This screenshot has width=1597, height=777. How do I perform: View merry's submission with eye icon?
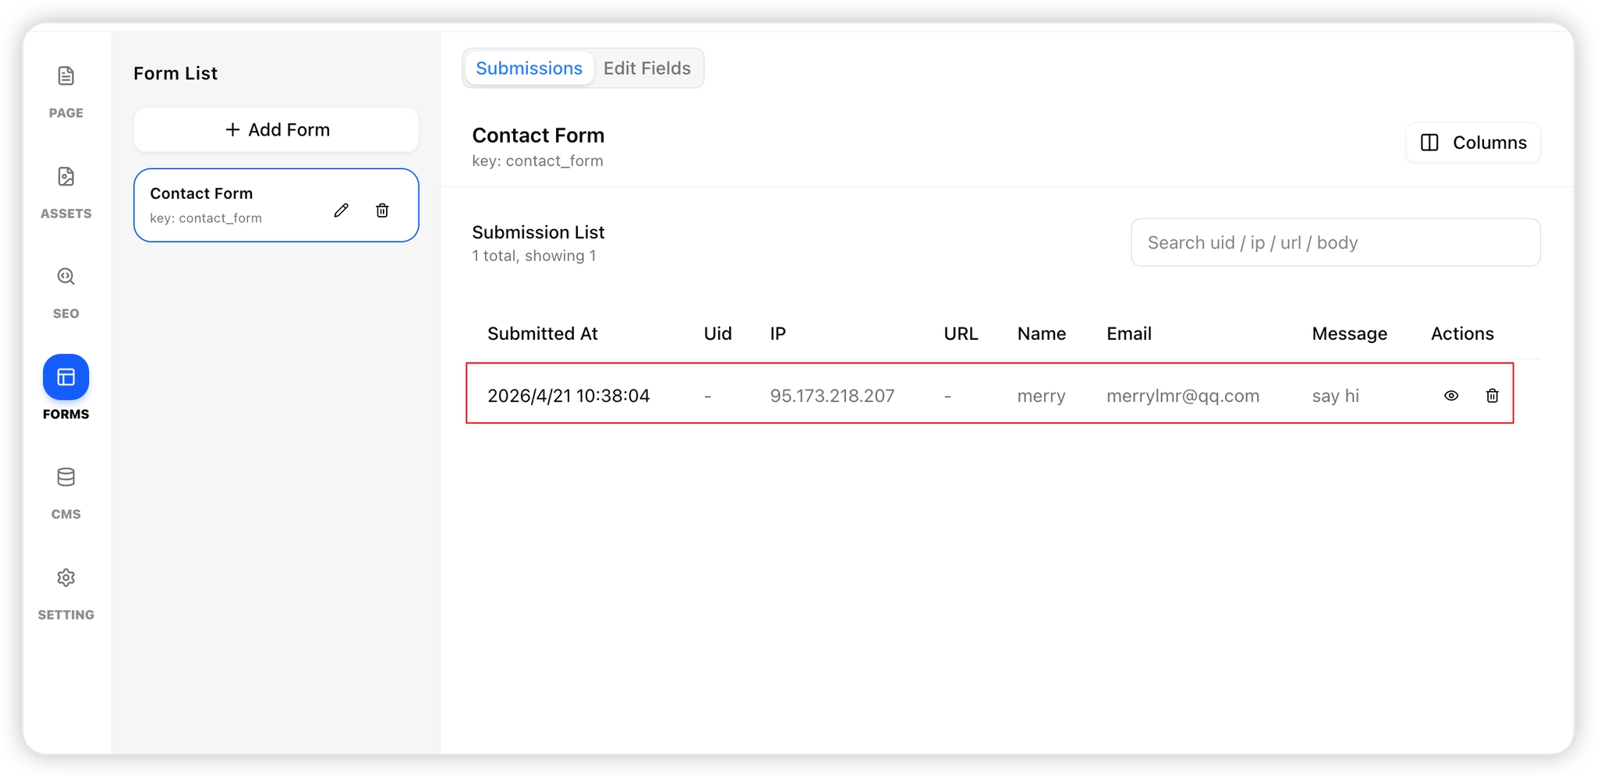coord(1450,396)
